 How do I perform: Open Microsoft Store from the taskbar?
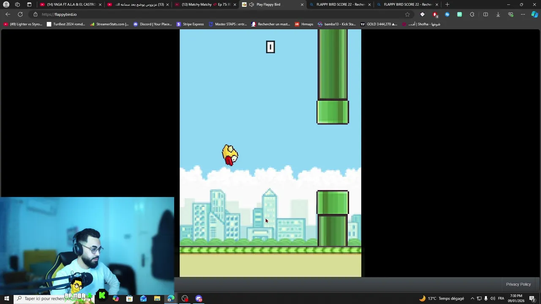click(129, 299)
